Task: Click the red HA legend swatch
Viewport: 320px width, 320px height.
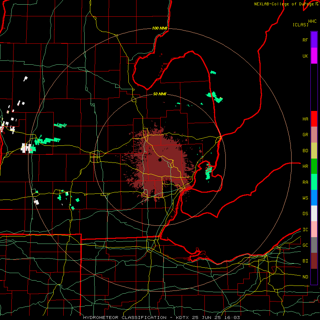Action: (314, 119)
